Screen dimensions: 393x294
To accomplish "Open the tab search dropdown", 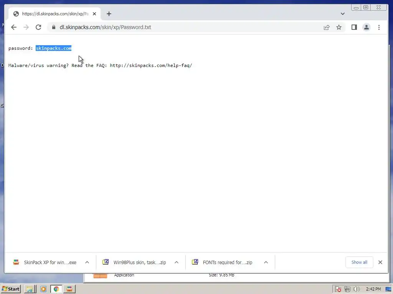I will point(343,14).
